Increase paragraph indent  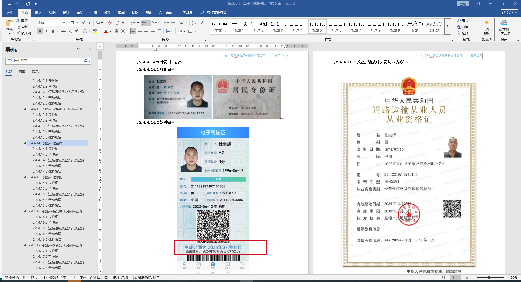(x=173, y=23)
